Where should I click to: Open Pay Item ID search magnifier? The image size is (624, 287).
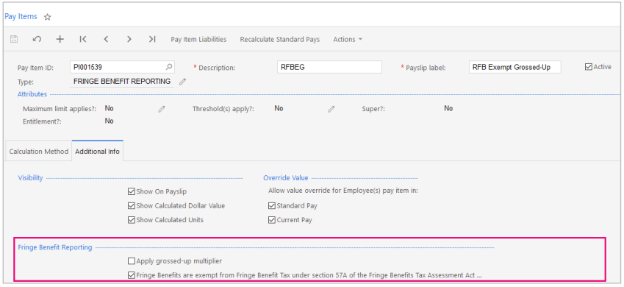[x=169, y=66]
